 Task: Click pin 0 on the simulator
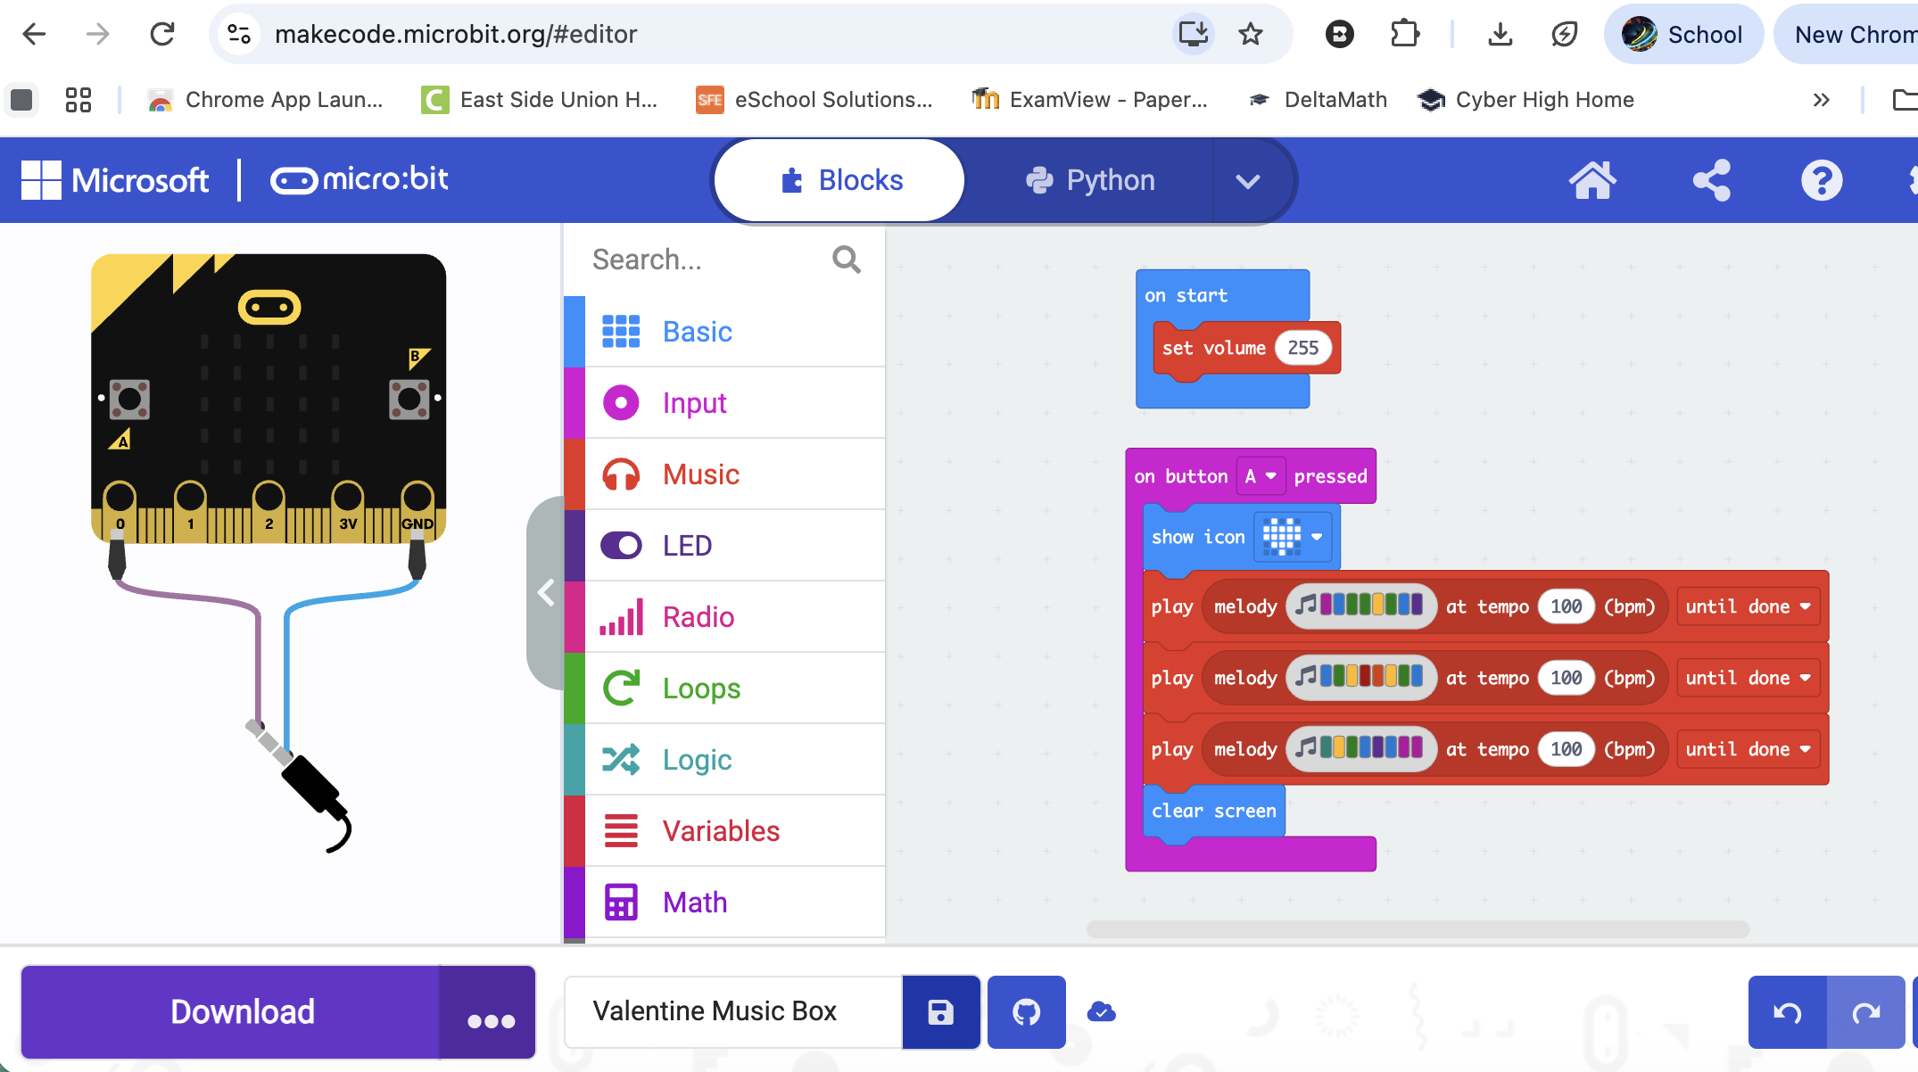(120, 511)
